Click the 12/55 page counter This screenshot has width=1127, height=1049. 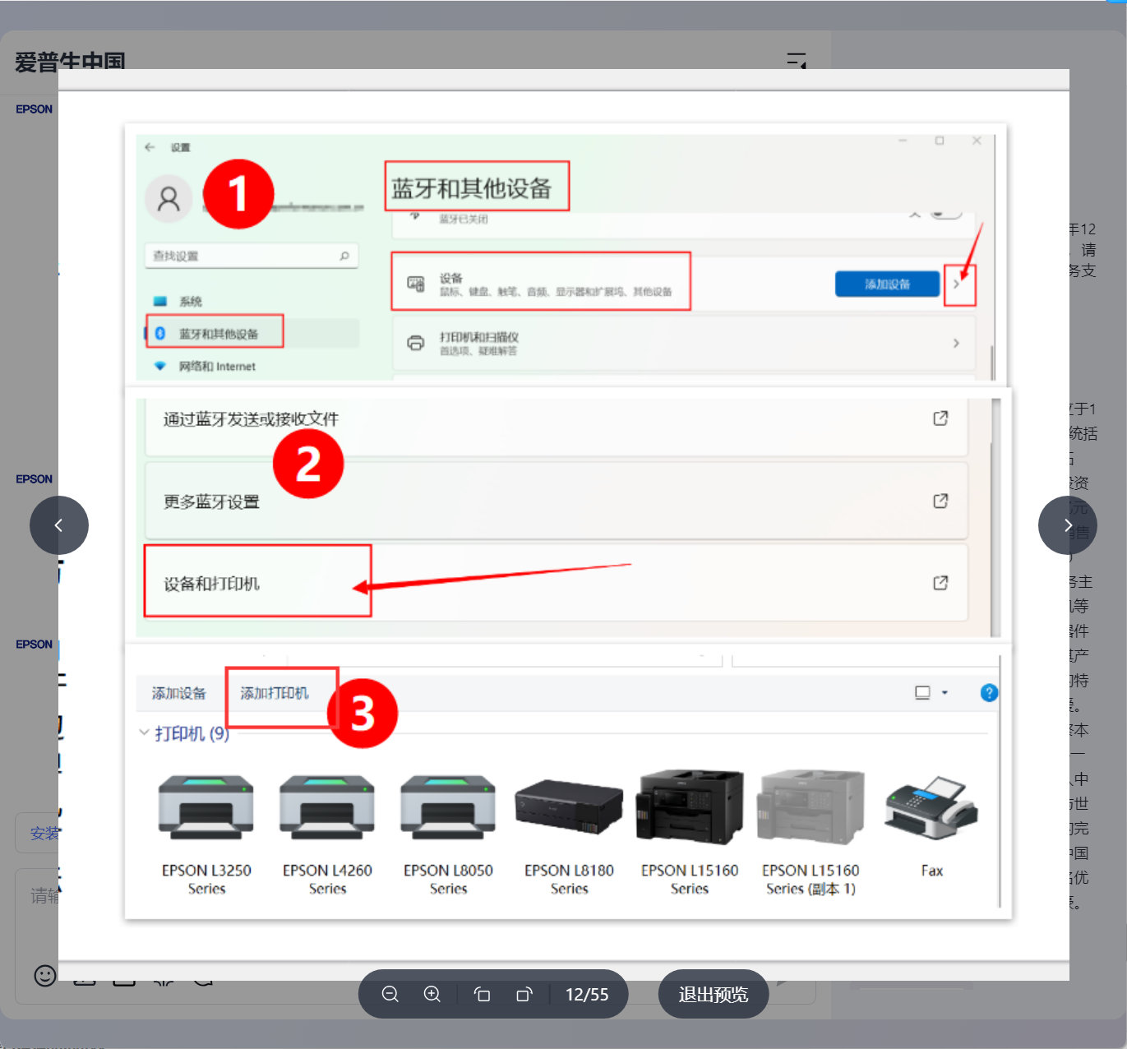[587, 994]
